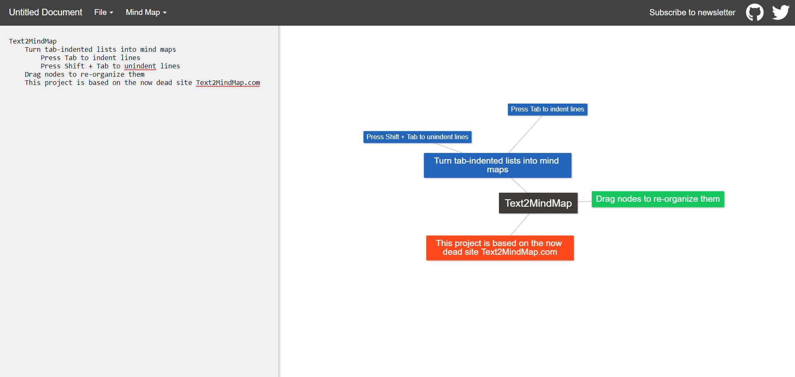Open the File menu's dropdown caret
795x377 pixels.
point(111,13)
